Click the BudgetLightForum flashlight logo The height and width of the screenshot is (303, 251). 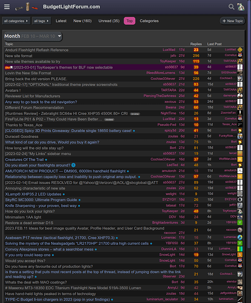click(x=27, y=7)
